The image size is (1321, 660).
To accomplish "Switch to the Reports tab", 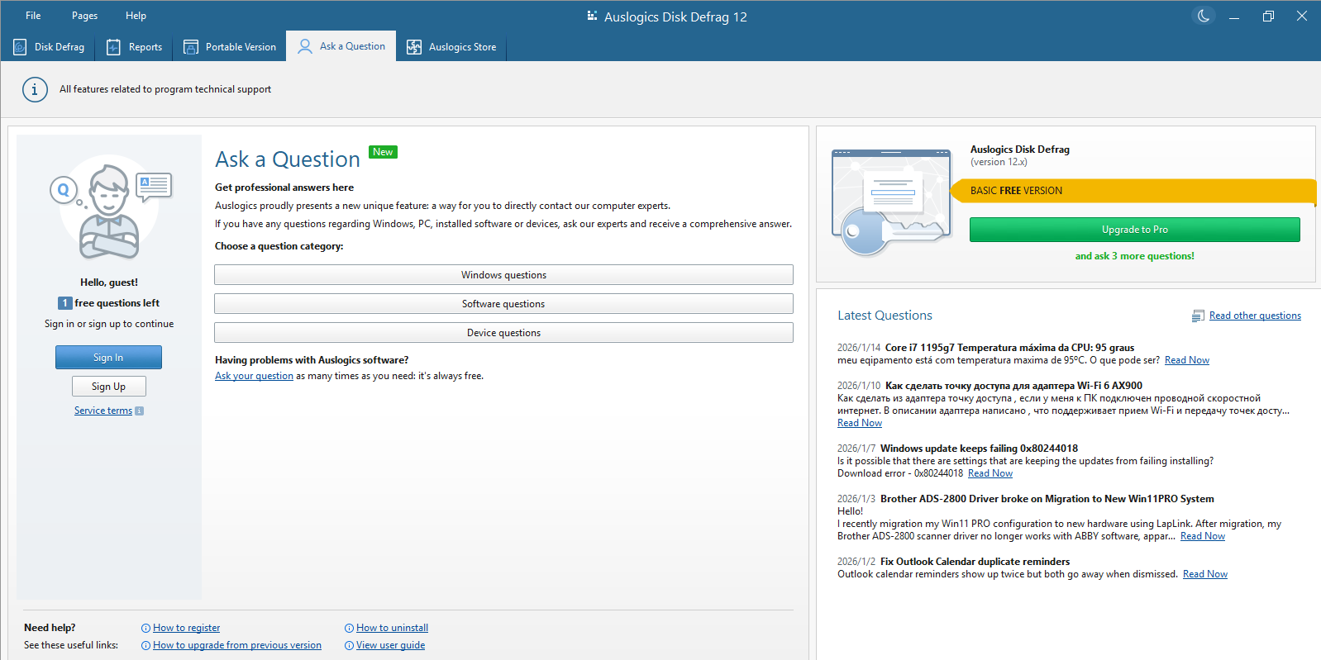I will (134, 47).
